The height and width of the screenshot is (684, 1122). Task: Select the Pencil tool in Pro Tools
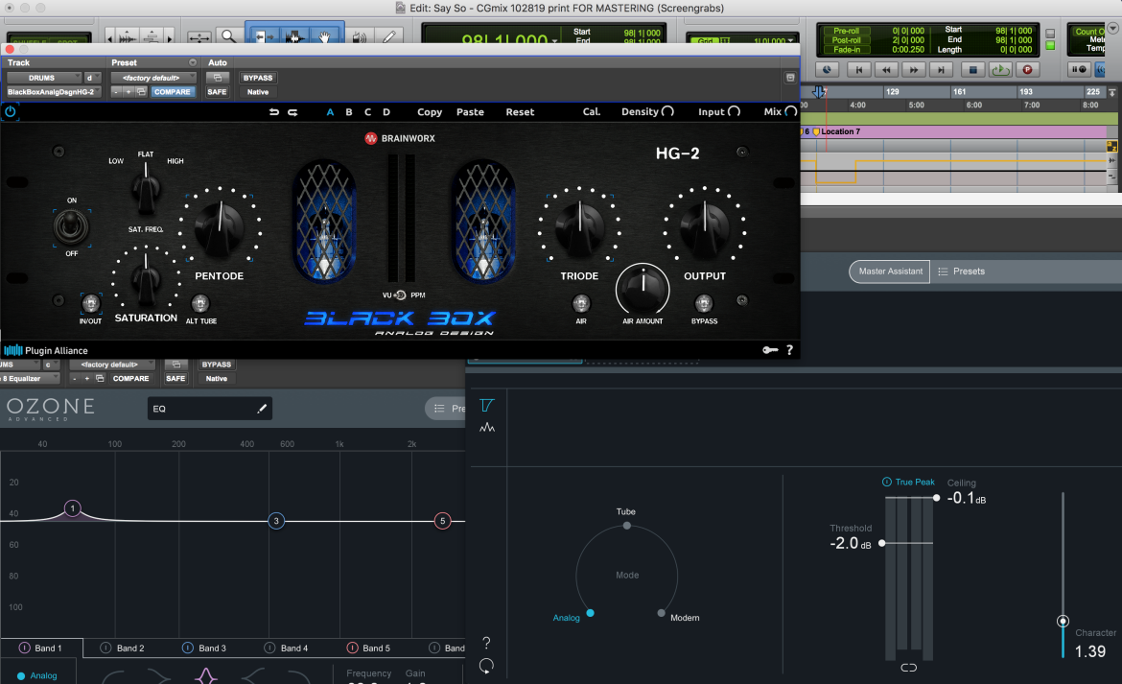[389, 35]
